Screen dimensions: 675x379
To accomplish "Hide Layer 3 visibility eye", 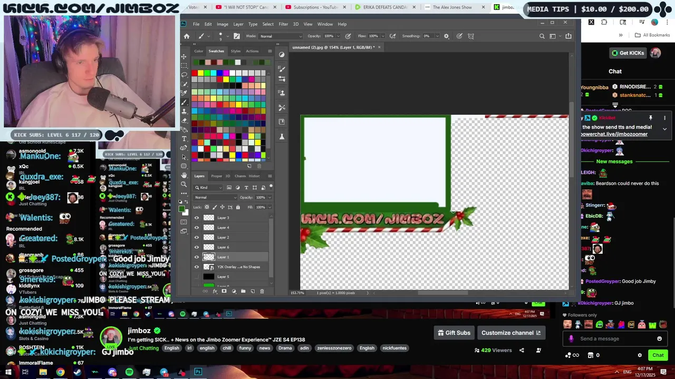I will [x=197, y=218].
